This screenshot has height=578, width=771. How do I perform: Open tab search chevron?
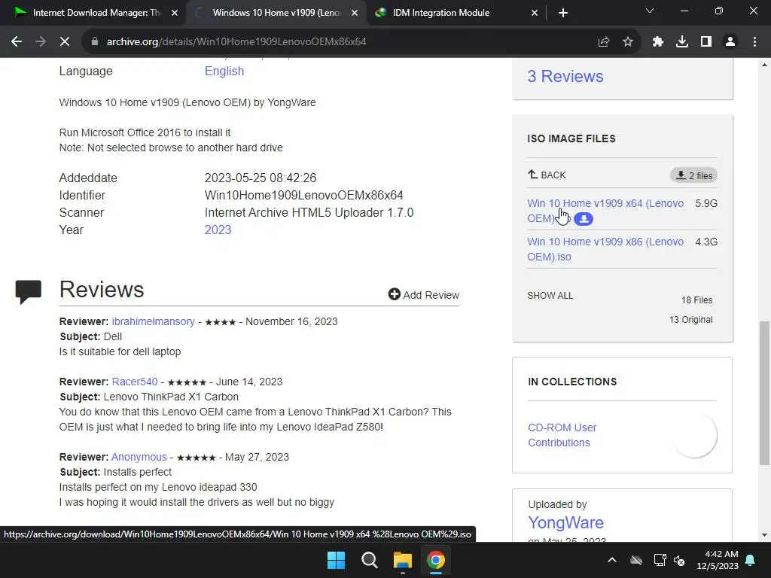pos(650,11)
